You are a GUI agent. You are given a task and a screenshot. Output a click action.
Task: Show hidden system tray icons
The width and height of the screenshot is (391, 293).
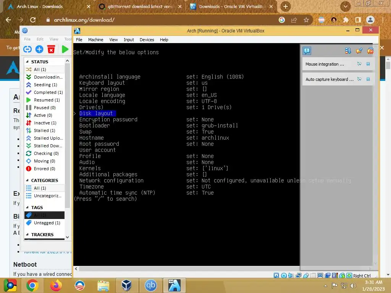325,286
